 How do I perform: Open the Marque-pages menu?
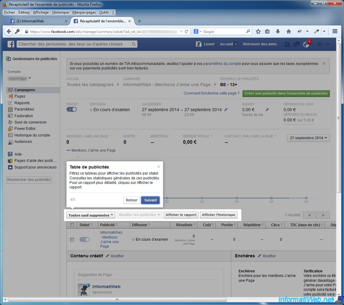click(x=84, y=12)
